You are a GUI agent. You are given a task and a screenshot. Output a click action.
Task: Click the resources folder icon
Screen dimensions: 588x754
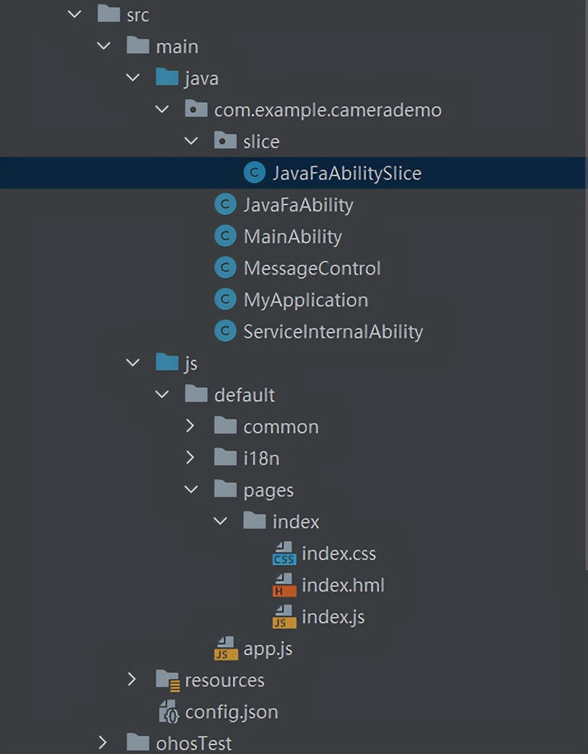pyautogui.click(x=167, y=680)
